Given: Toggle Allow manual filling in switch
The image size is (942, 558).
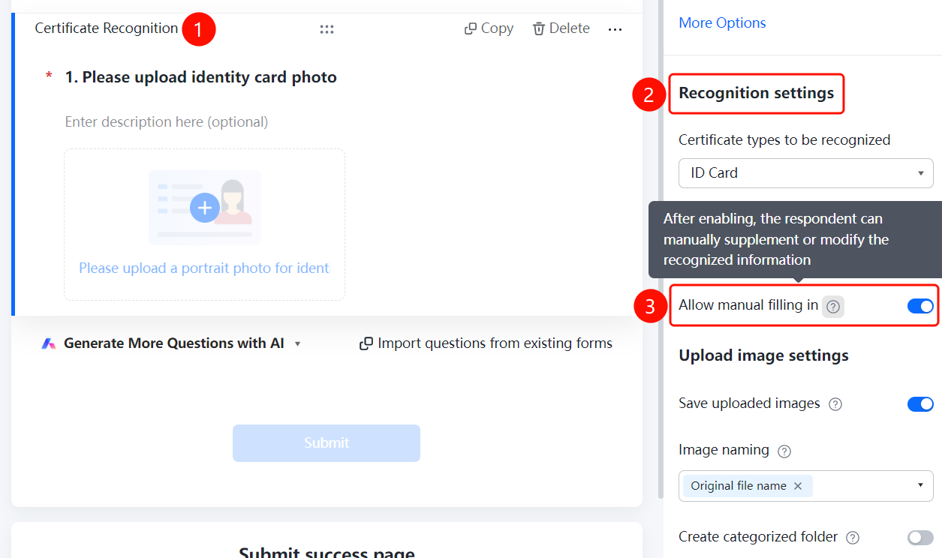Looking at the screenshot, I should pos(920,306).
